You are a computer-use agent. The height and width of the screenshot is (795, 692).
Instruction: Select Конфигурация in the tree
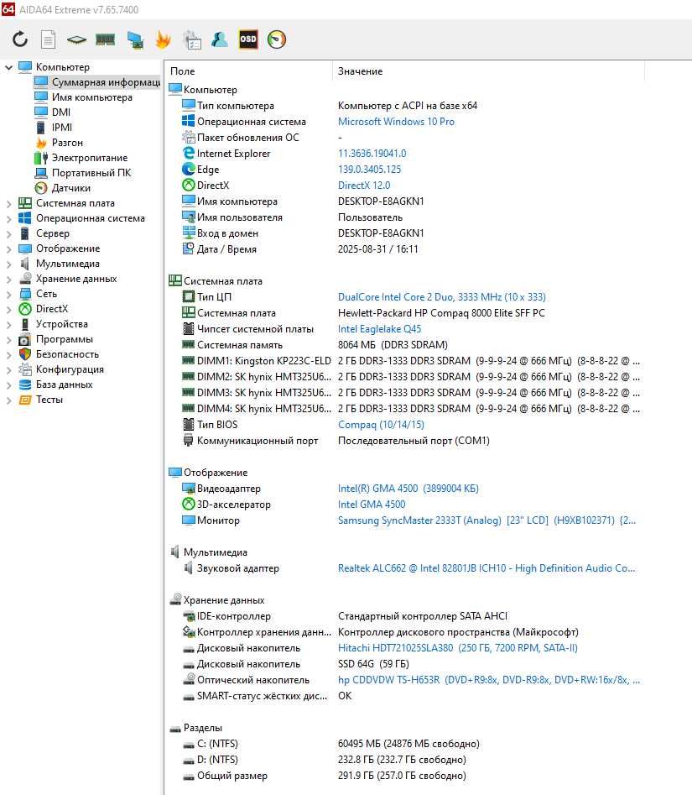[70, 369]
